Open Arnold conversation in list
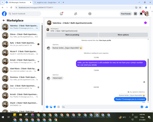 21,95
